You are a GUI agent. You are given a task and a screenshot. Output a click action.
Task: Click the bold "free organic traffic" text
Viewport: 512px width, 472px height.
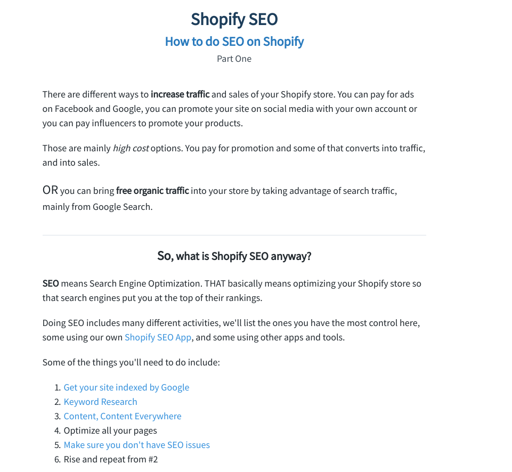[152, 191]
